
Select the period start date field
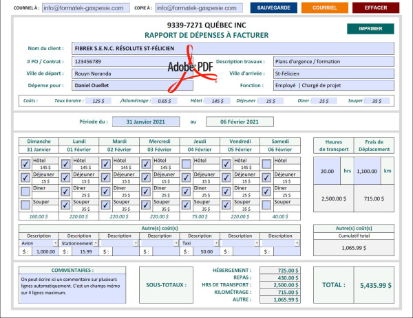click(149, 122)
